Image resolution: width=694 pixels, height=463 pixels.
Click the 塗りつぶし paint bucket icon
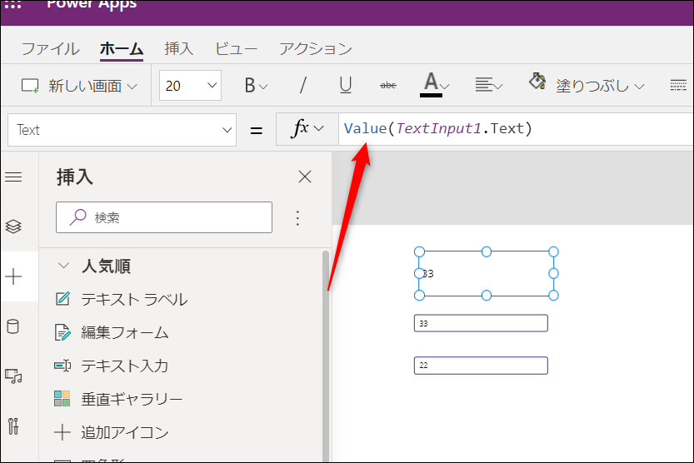pyautogui.click(x=537, y=82)
